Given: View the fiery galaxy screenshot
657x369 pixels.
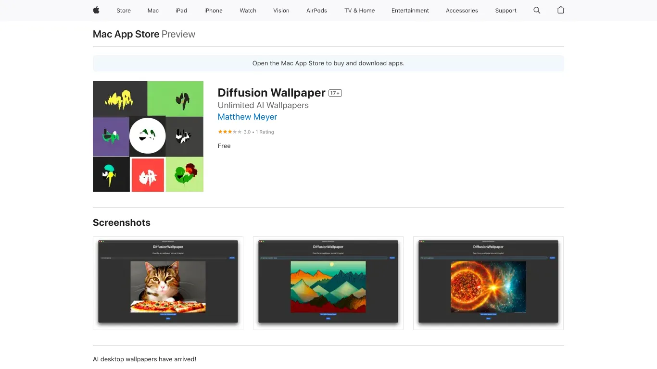Looking at the screenshot, I should coord(488,283).
